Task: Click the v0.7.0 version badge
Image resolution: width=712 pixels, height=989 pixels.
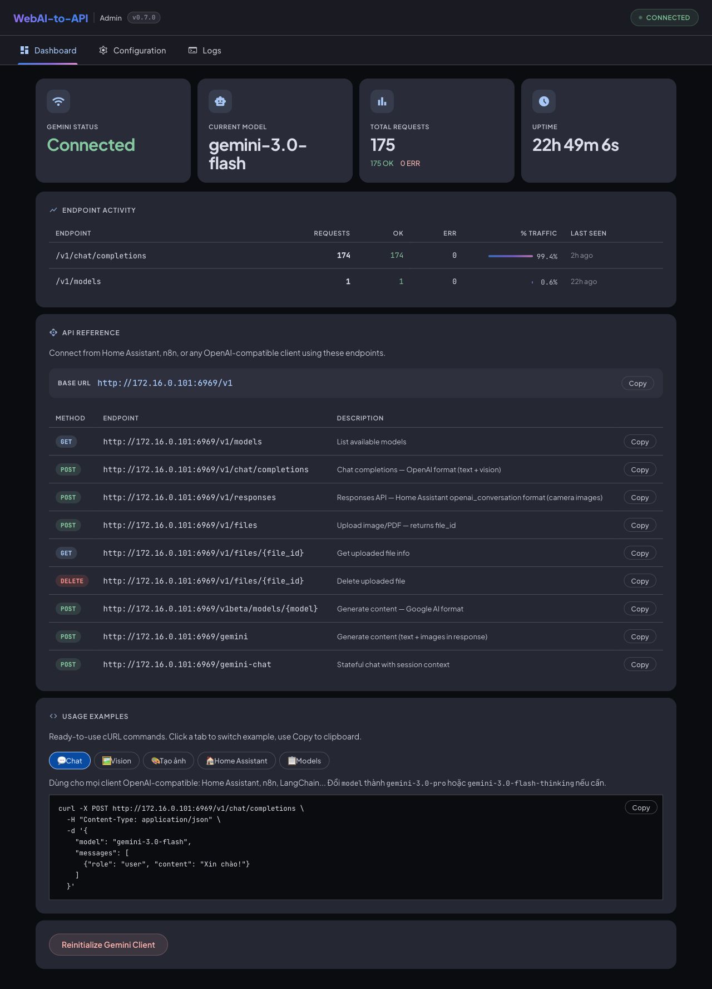Action: (x=144, y=17)
